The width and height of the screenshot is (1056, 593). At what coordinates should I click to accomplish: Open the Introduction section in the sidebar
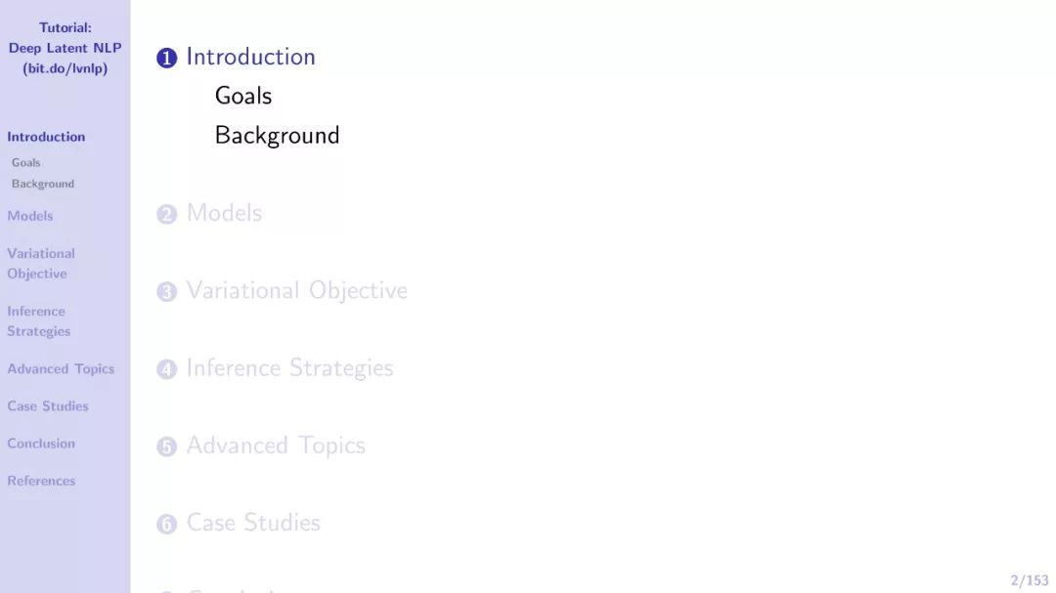pyautogui.click(x=47, y=137)
